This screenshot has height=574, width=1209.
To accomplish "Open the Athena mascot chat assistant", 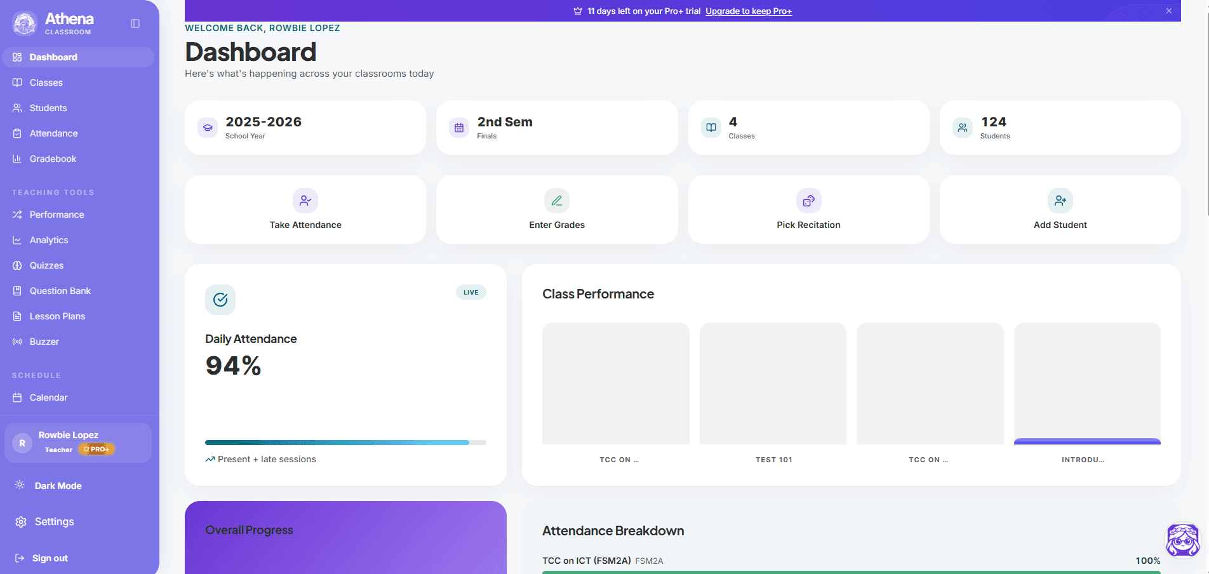I will click(1183, 540).
